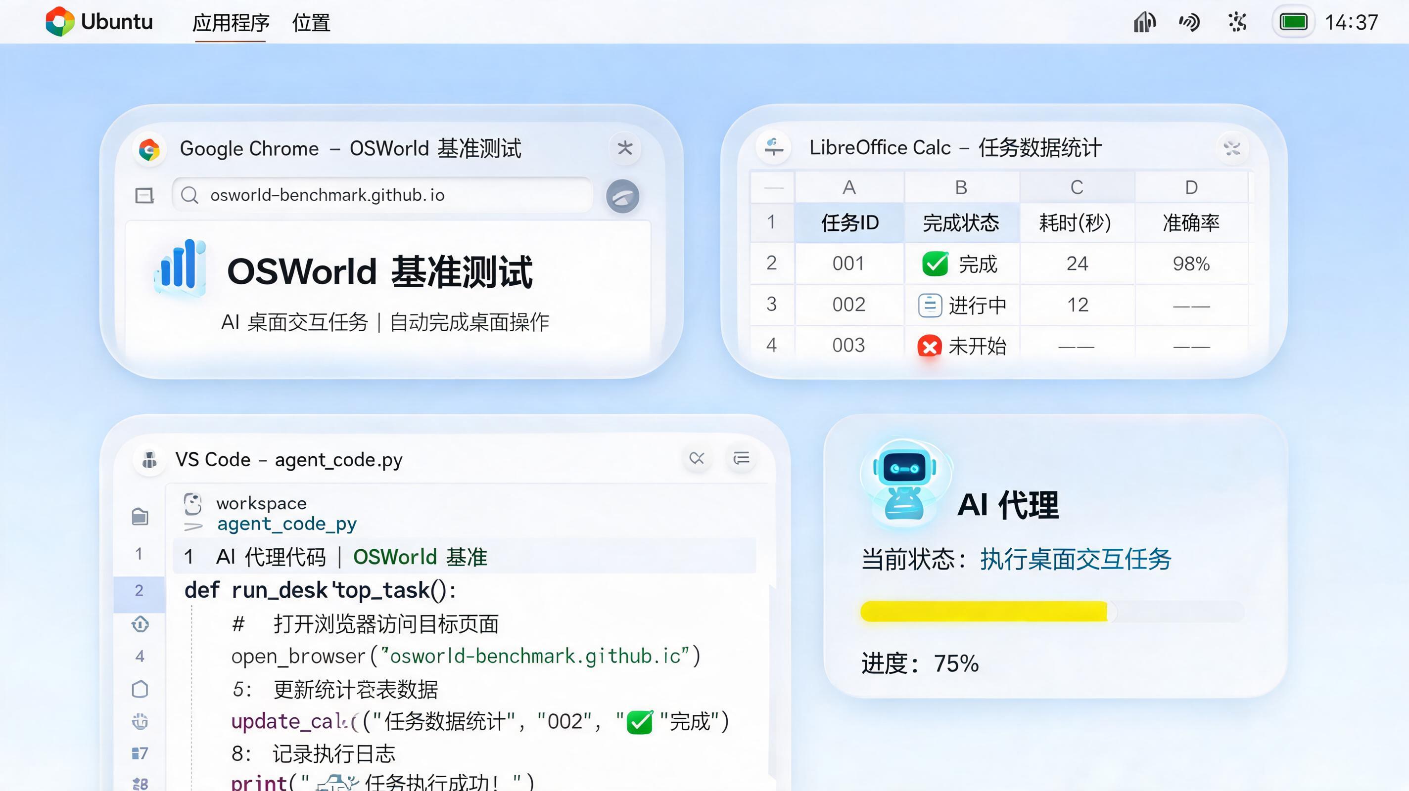Click the VS Code close-editor X icon
This screenshot has height=791, width=1409.
click(x=697, y=458)
